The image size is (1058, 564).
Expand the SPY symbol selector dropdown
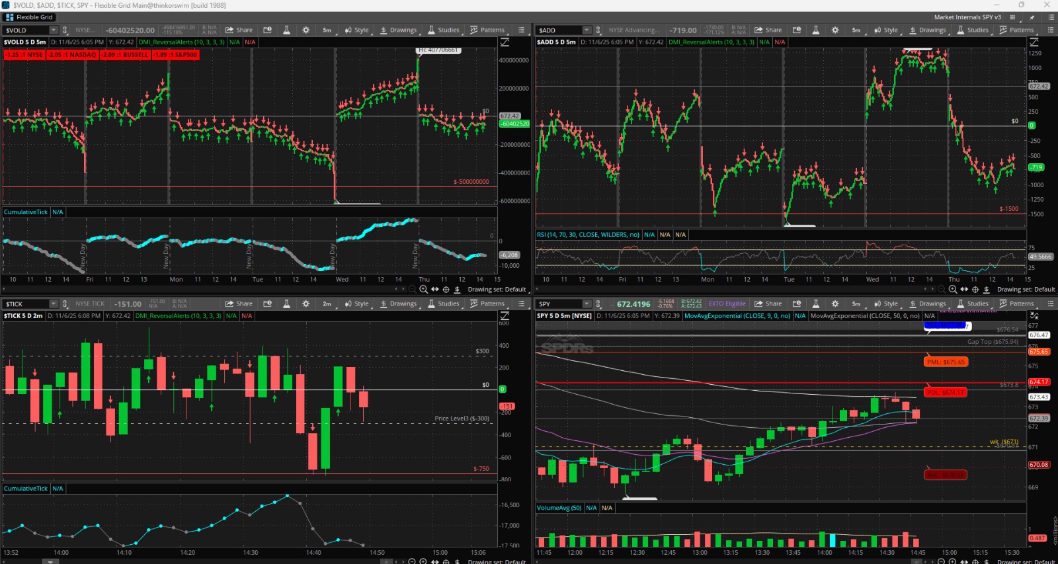(x=587, y=303)
